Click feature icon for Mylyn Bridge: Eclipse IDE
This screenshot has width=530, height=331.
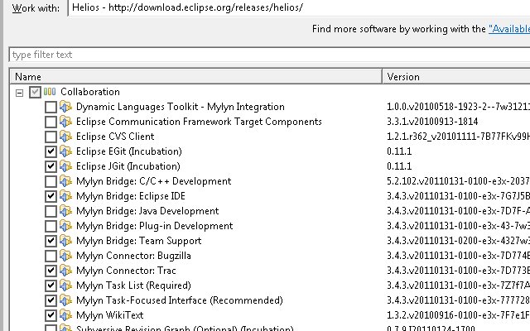[x=66, y=196]
